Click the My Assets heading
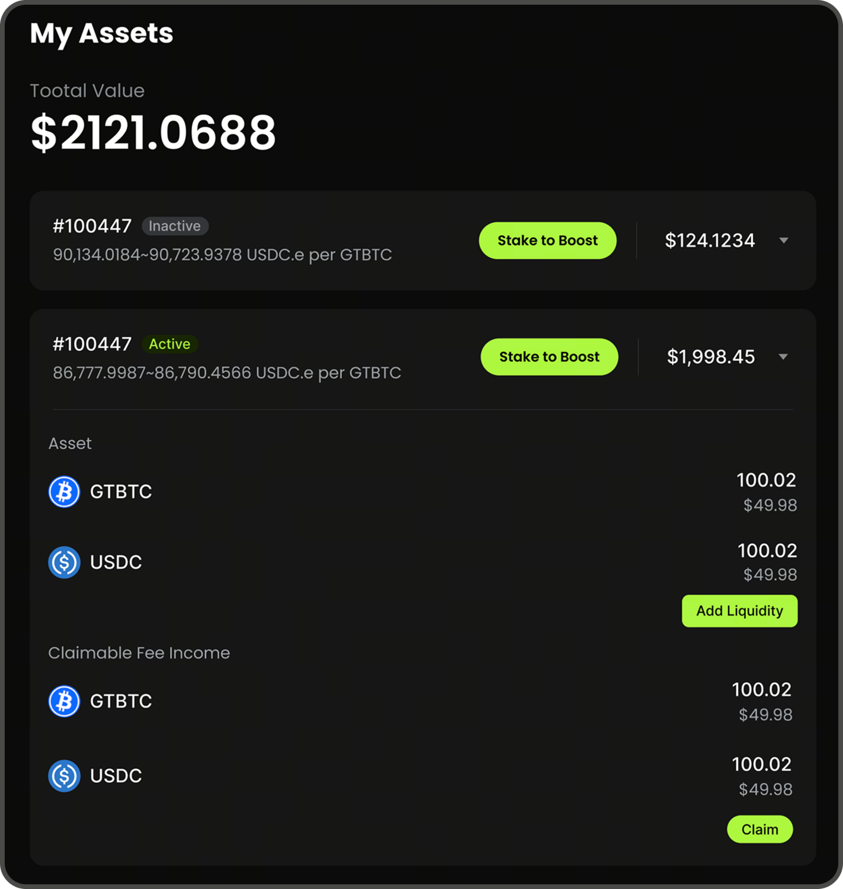 (x=101, y=33)
